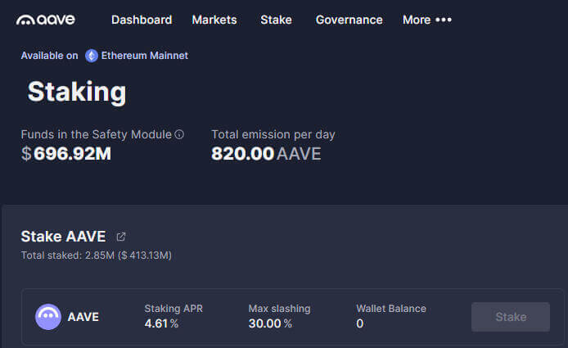
Task: Click the Safety Module info icon
Action: [x=179, y=134]
